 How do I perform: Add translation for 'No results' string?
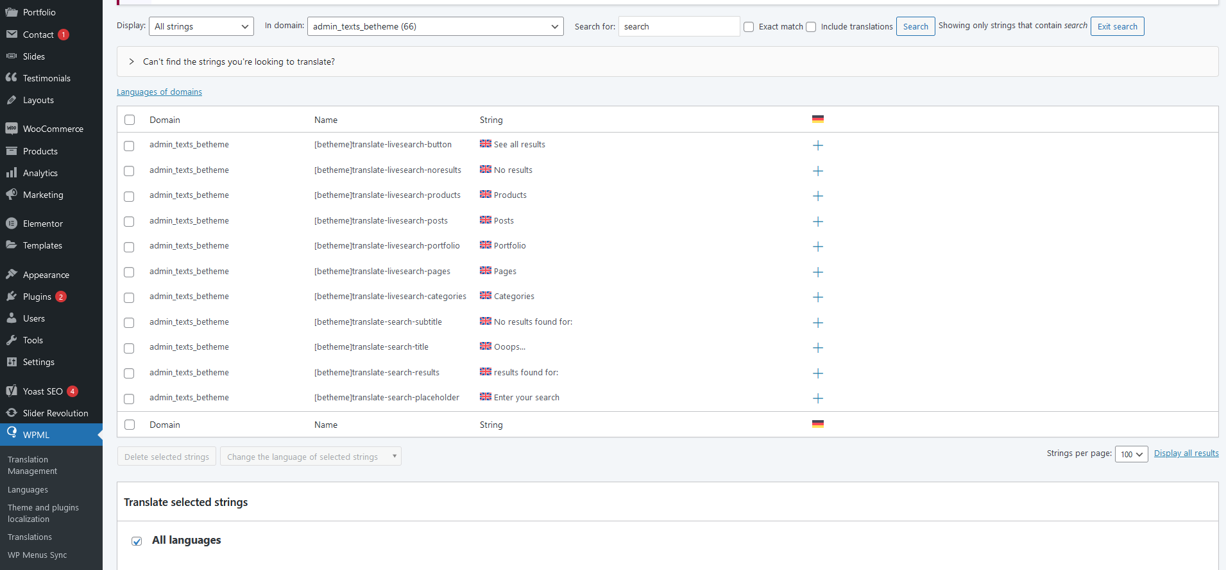[817, 171]
